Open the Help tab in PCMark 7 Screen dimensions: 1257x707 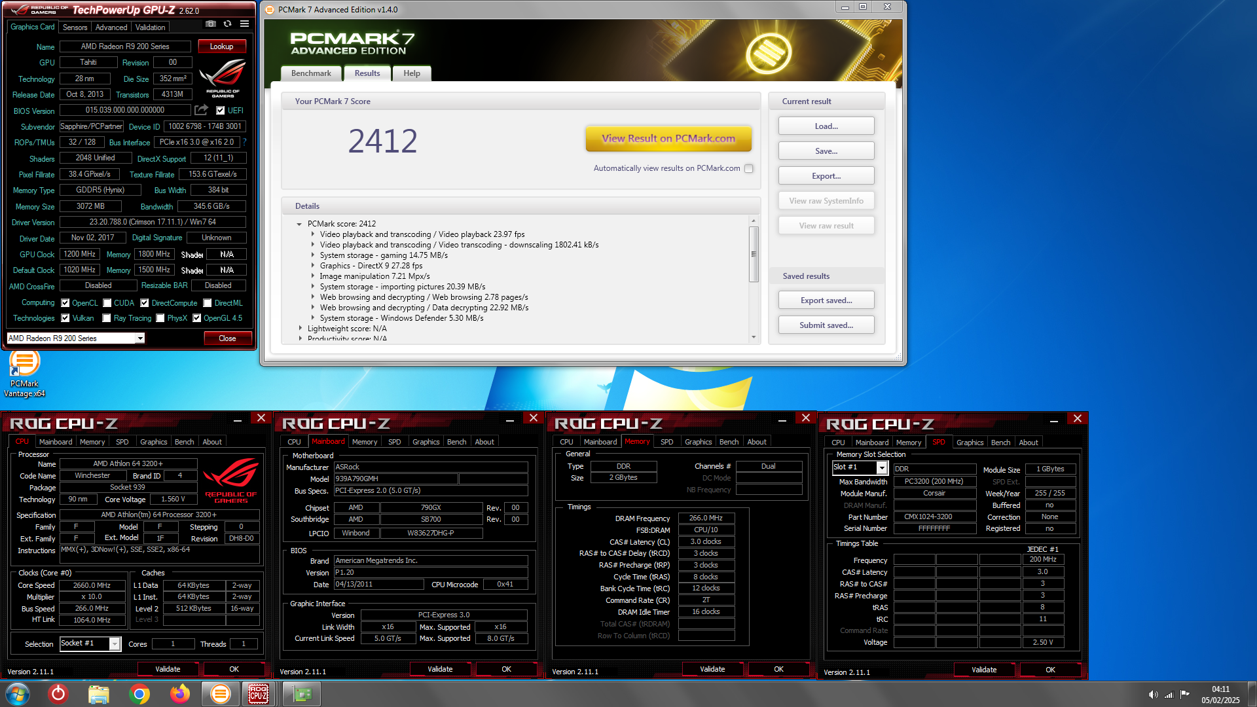(x=412, y=73)
